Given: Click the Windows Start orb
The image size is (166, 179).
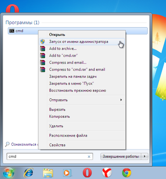Looking at the screenshot, I should [8, 172].
